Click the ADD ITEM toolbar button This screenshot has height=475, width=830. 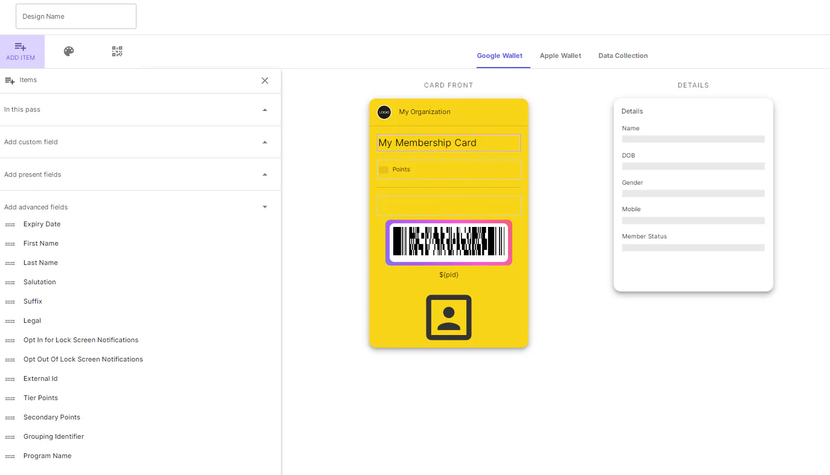[22, 51]
